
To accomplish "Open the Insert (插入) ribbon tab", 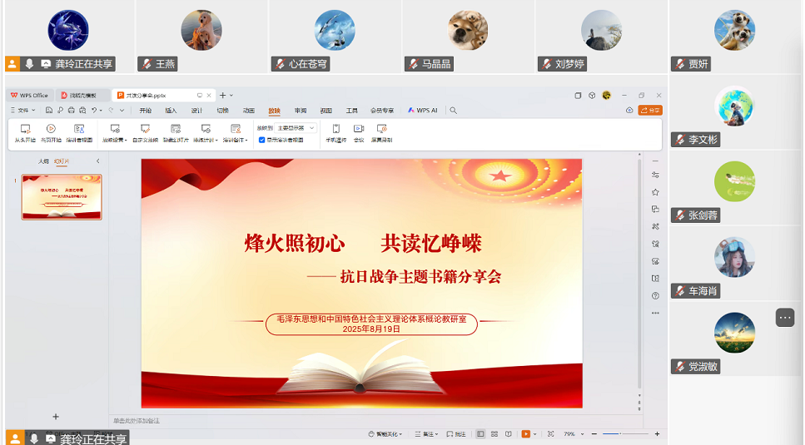I will [171, 110].
